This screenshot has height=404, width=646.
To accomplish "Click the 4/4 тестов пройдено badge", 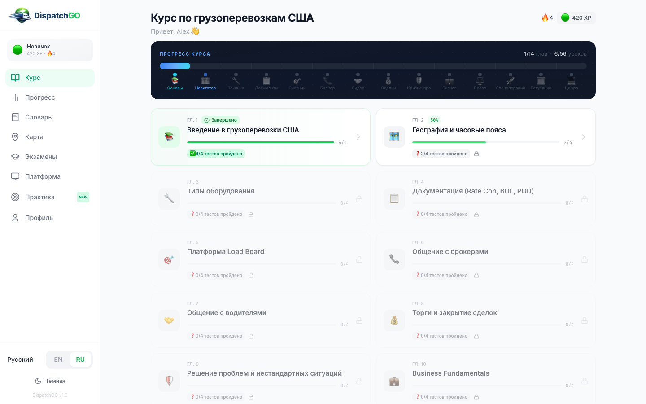I will (x=216, y=154).
